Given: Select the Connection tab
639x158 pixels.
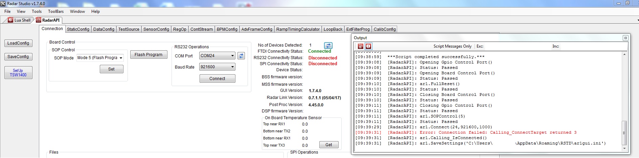Looking at the screenshot, I should (x=52, y=29).
